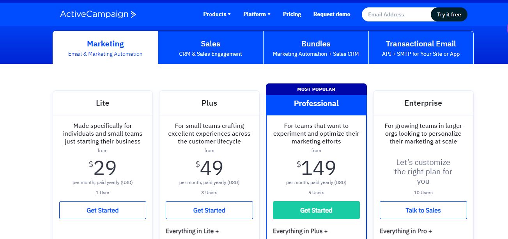
Task: Expand the Products dropdown menu
Action: coord(217,14)
